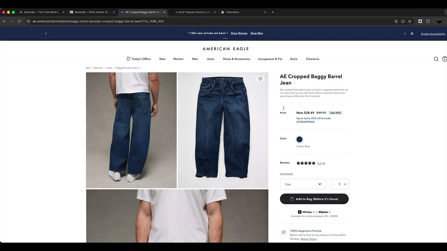This screenshot has height=251, width=447.
Task: Switch to the Extensions browser tab
Action: pyautogui.click(x=241, y=12)
